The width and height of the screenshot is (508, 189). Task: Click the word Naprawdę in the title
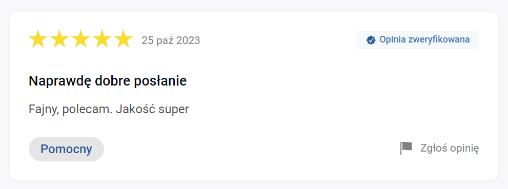pyautogui.click(x=60, y=81)
